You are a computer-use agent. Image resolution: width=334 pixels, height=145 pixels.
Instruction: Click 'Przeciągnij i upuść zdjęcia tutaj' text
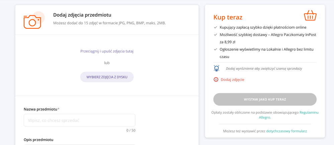(107, 51)
